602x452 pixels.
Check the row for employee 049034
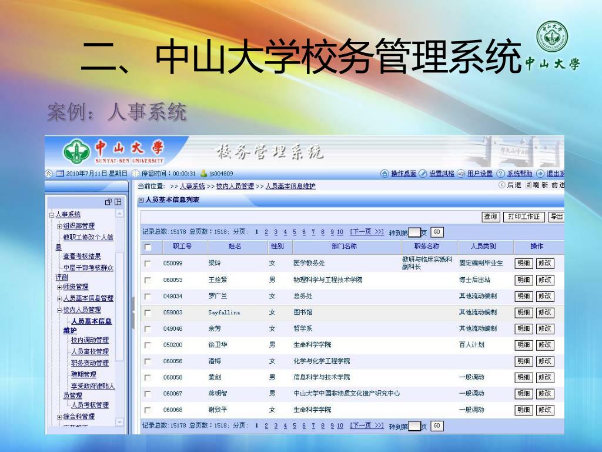(x=148, y=297)
